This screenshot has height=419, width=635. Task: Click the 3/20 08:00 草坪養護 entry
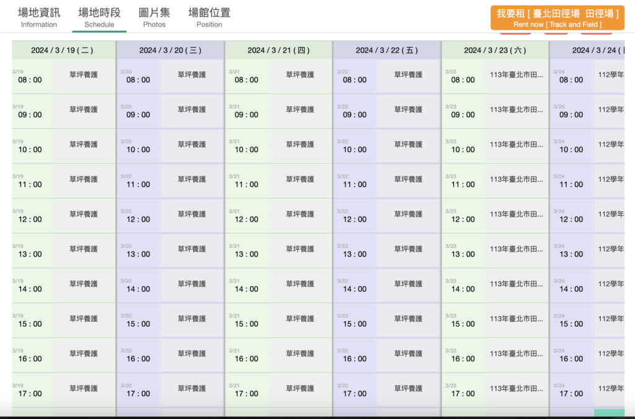(x=192, y=75)
